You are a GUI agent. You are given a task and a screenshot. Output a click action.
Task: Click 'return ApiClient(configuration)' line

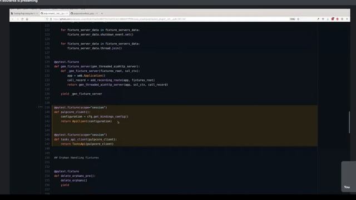tap(86, 121)
